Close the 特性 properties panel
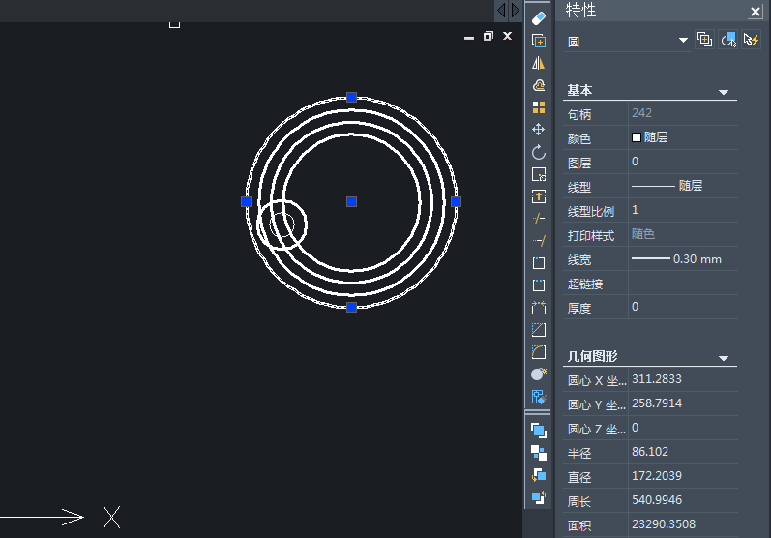Viewport: 771px width, 538px height. pos(756,12)
